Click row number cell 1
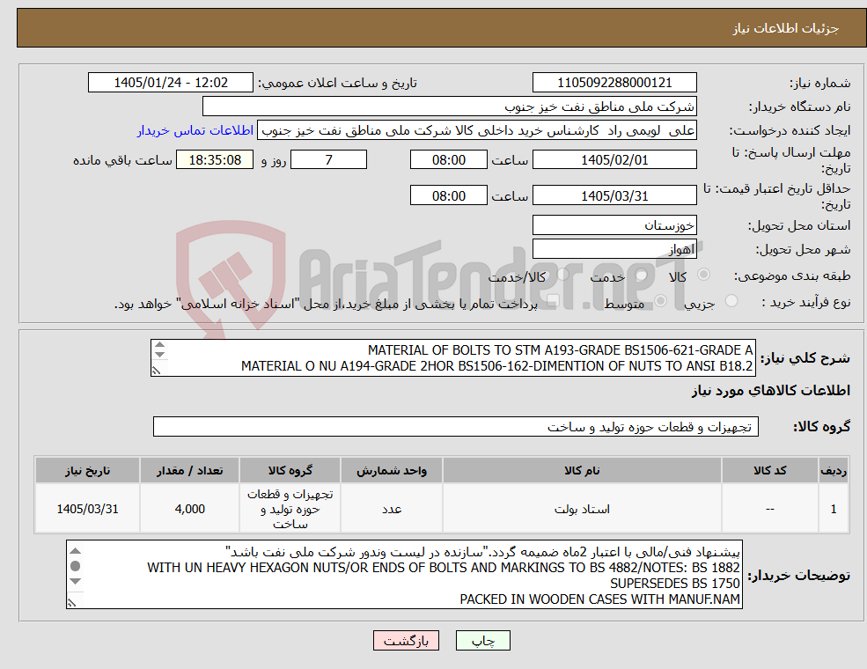Viewport: 867px width, 669px height. coord(834,509)
